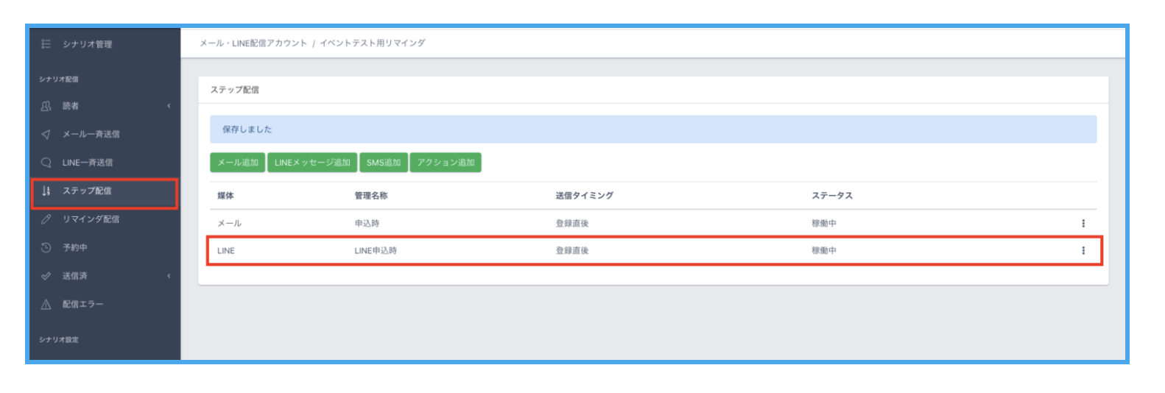
Task: Open メール・LINE配信アカウント breadcrumb link
Action: 253,43
